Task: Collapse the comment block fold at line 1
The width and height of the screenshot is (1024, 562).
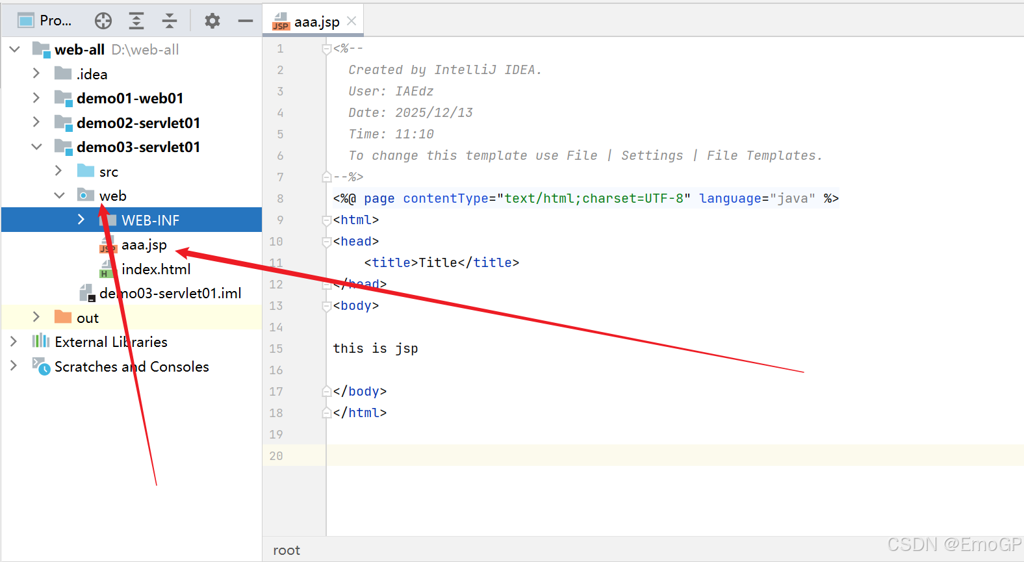Action: coord(327,49)
